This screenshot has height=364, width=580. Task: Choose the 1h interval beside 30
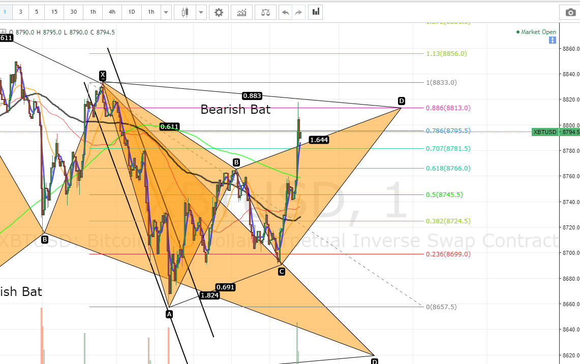pyautogui.click(x=93, y=12)
